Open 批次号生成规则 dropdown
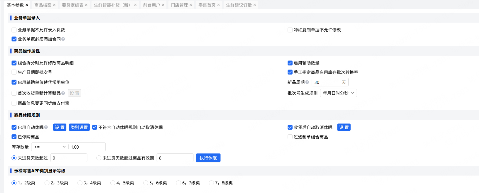The image size is (479, 193). [x=338, y=93]
